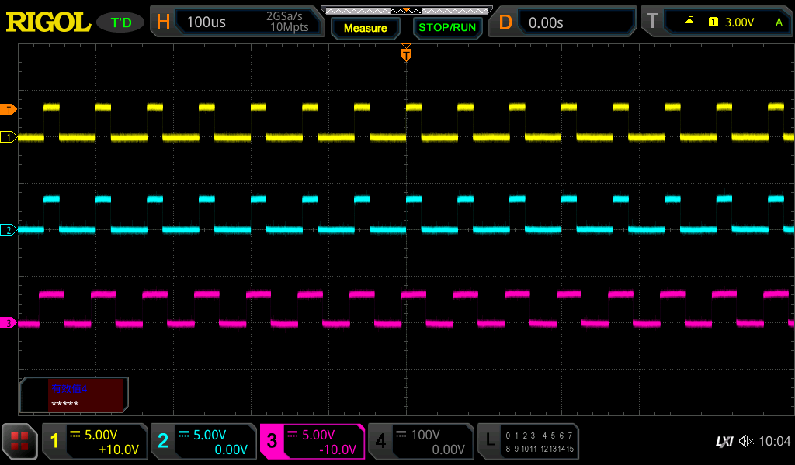Click the orange trigger level marker on left
The width and height of the screenshot is (795, 465).
point(9,109)
